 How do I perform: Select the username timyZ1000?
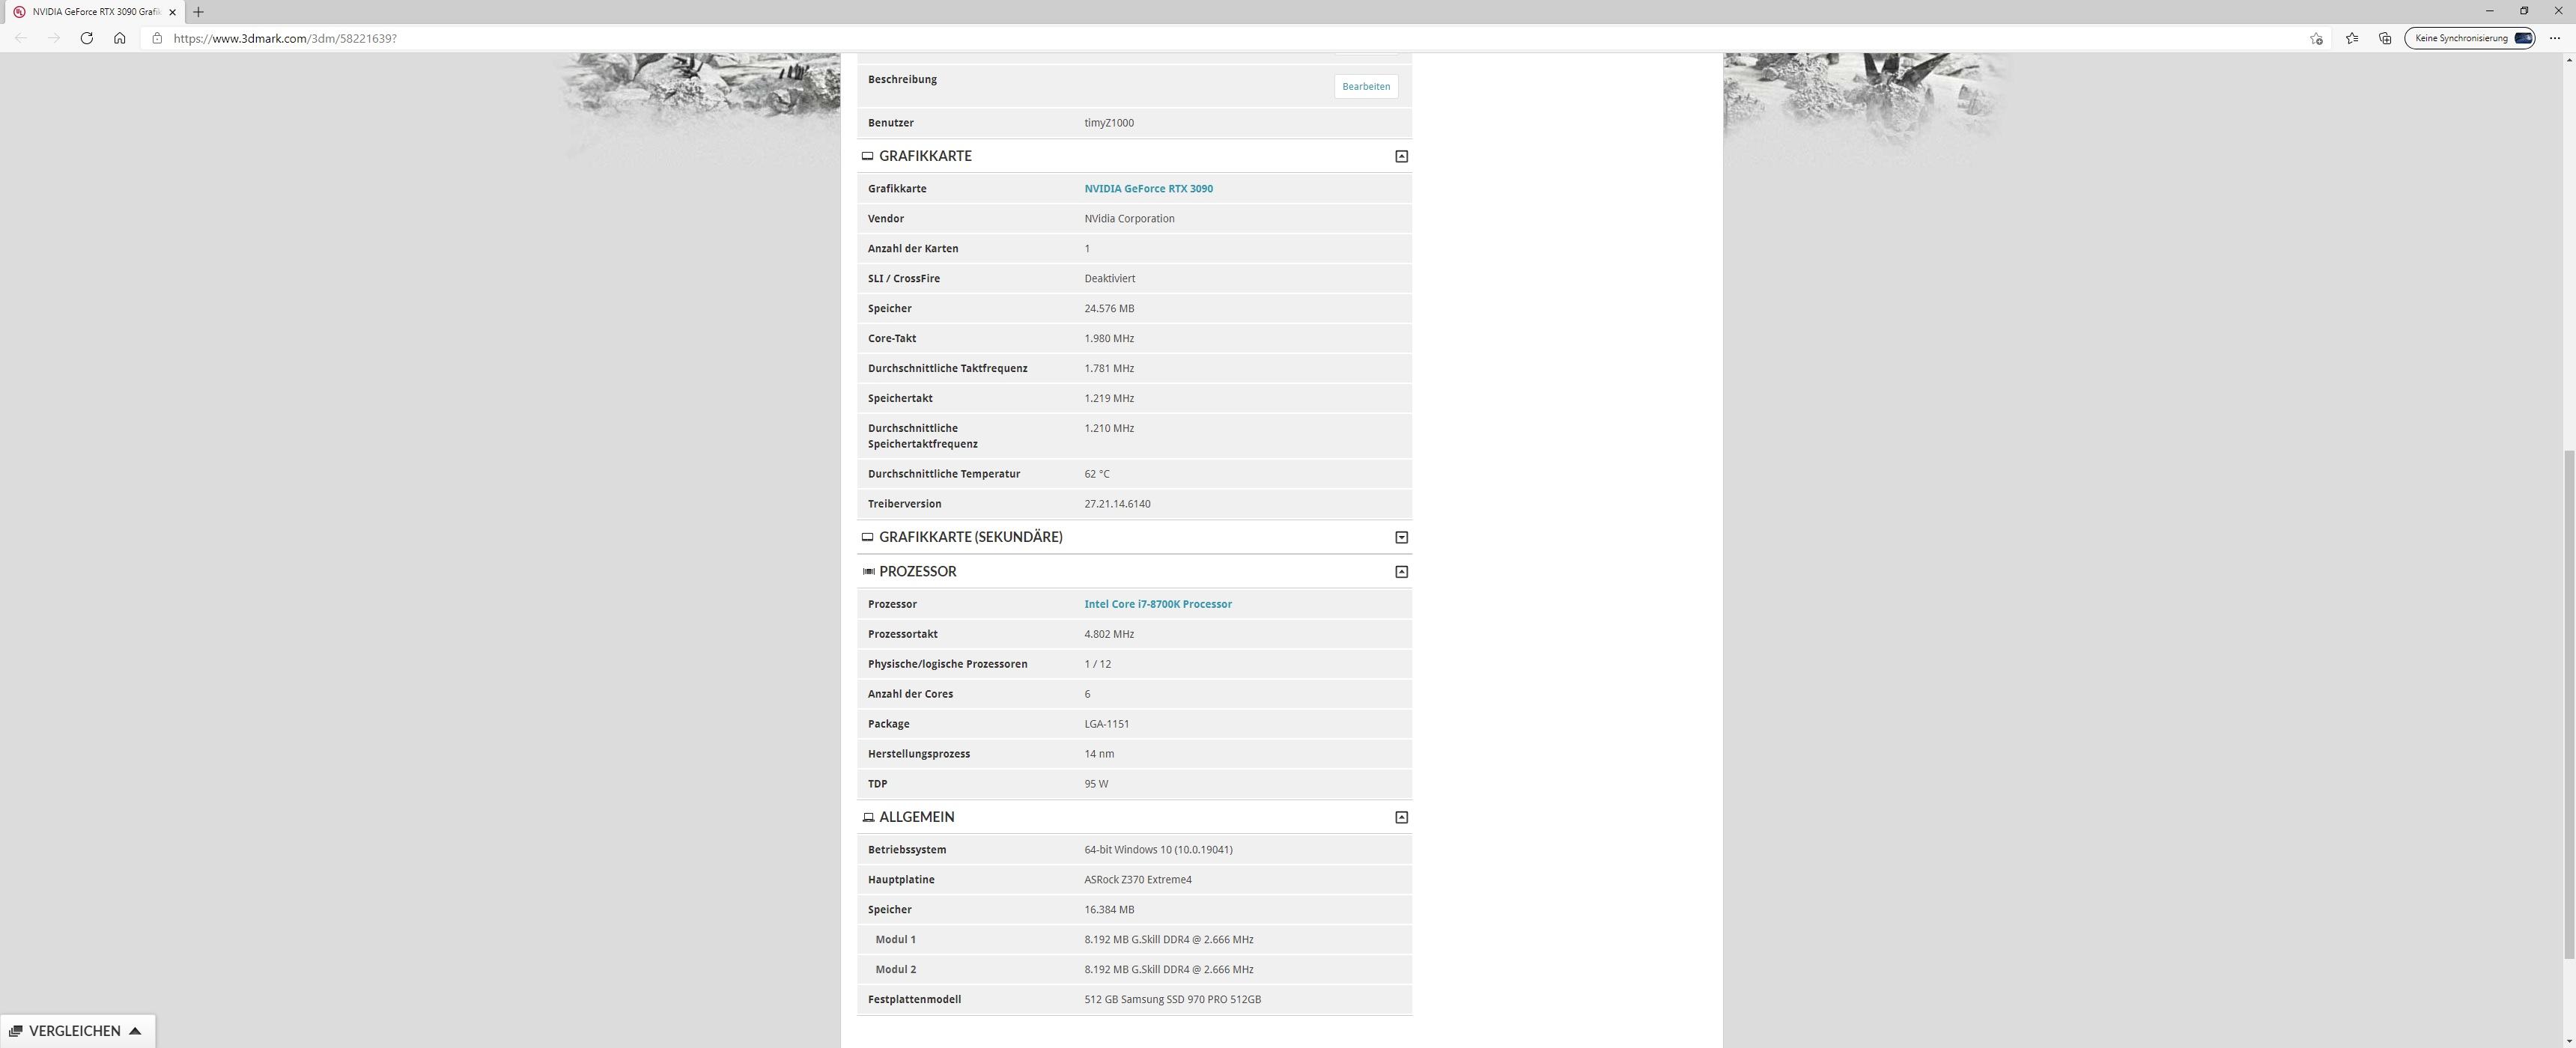pyautogui.click(x=1109, y=123)
